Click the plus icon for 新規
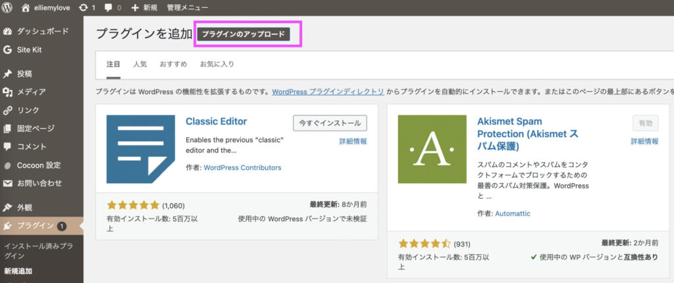This screenshot has width=674, height=283. [x=135, y=7]
